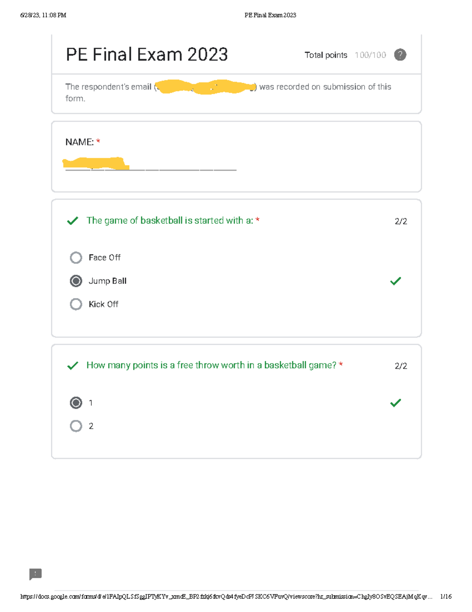The image size is (472, 612).
Task: Click the 2/2 score for jump ball question
Action: click(401, 221)
